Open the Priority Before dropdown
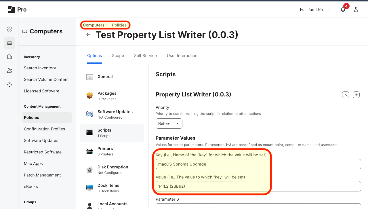The image size is (368, 209). [x=169, y=124]
